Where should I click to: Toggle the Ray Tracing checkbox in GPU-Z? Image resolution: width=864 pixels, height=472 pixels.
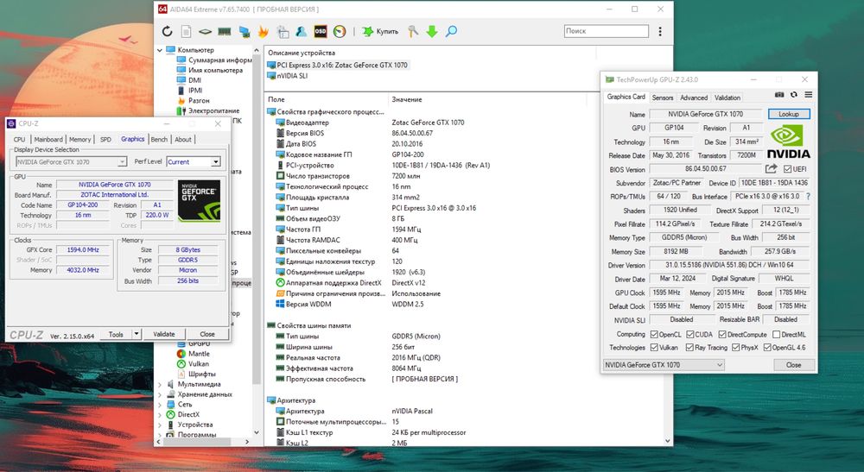point(689,348)
